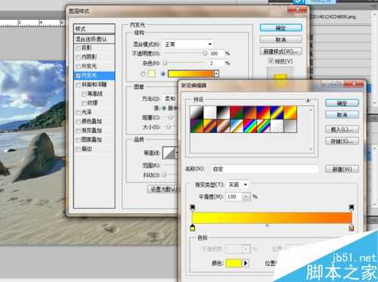Click 取消 in the Gradient Editor dialog
Image resolution: width=378 pixels, height=282 pixels.
point(342,115)
